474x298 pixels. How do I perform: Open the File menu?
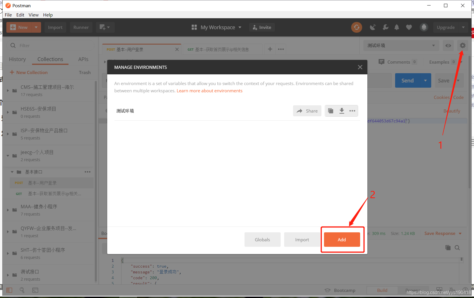pos(8,15)
